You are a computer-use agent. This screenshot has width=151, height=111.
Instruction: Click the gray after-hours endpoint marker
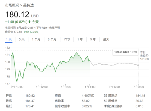[138, 65]
